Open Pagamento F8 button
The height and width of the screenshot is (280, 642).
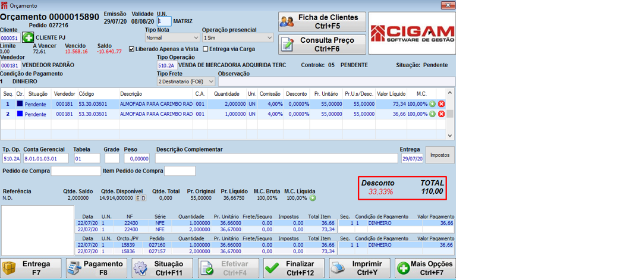click(x=97, y=268)
